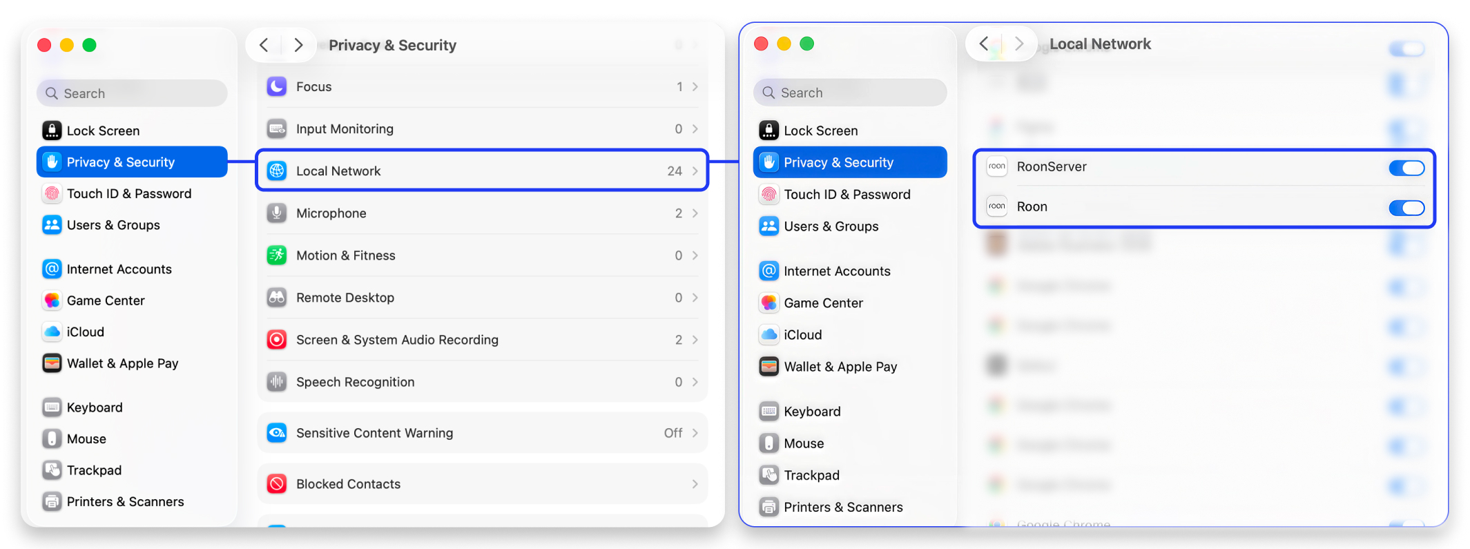Click Touch ID & Password icon in left window

(x=52, y=193)
